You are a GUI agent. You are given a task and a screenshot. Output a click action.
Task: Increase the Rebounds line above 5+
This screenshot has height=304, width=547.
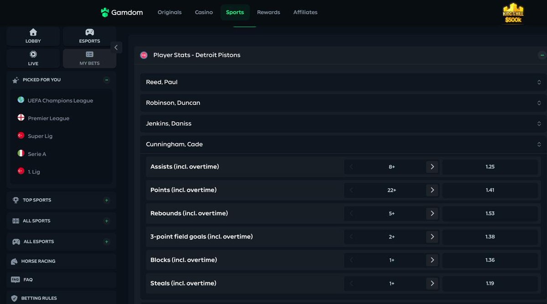pos(432,213)
